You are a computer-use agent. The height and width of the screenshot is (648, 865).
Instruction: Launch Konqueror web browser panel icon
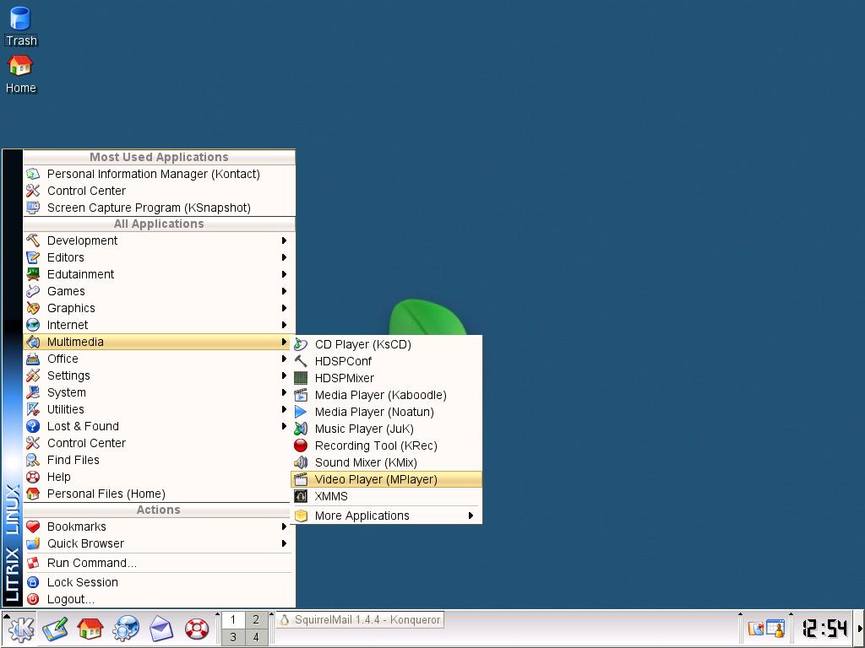(126, 629)
